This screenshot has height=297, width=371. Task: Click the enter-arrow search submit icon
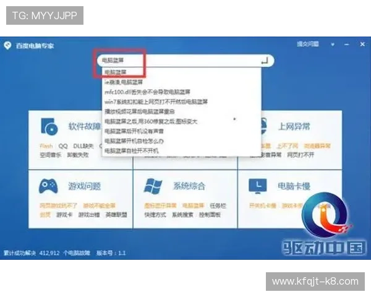point(265,61)
